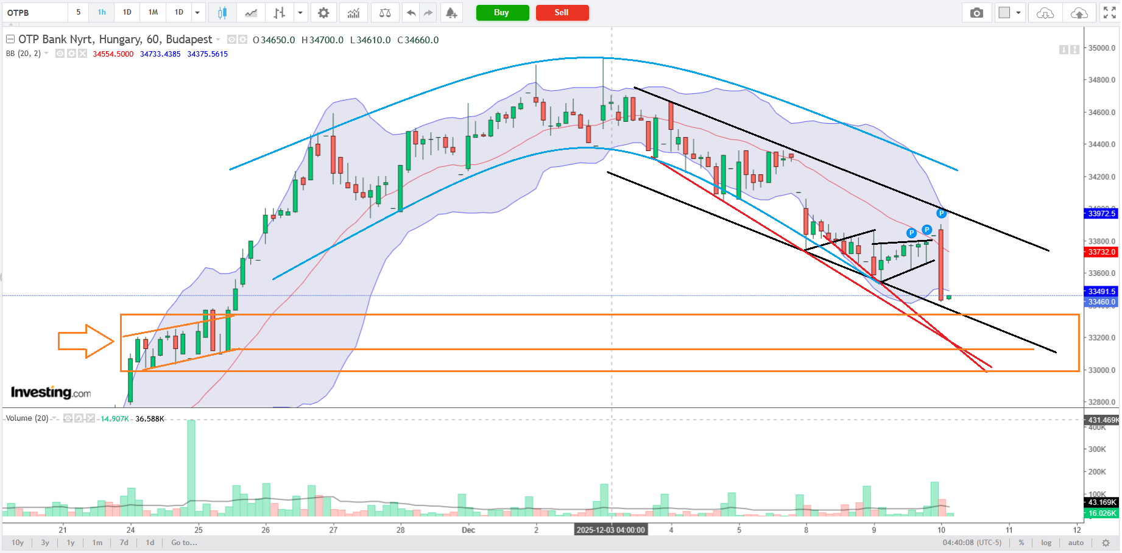Viewport: 1122px width, 553px height.
Task: Create an alert with bell icon
Action: click(451, 13)
